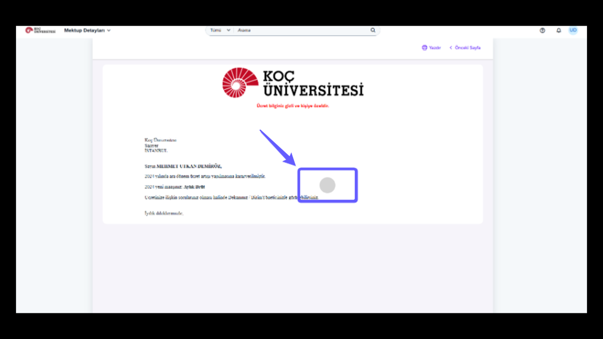Click the large Koç Üniversitesi letter logo

(293, 83)
